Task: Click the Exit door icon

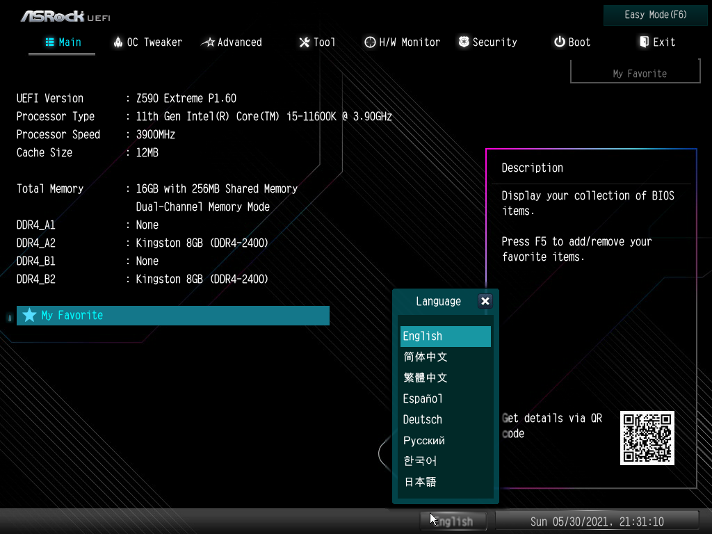Action: 644,42
